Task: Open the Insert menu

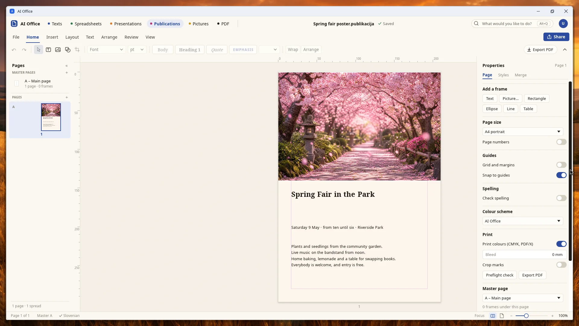Action: tap(52, 37)
